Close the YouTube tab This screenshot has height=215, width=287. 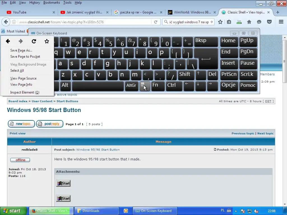pos(54,12)
